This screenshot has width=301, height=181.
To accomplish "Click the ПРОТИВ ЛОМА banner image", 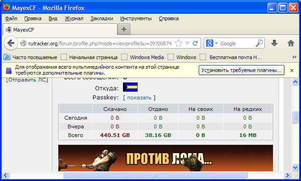I will (x=166, y=158).
